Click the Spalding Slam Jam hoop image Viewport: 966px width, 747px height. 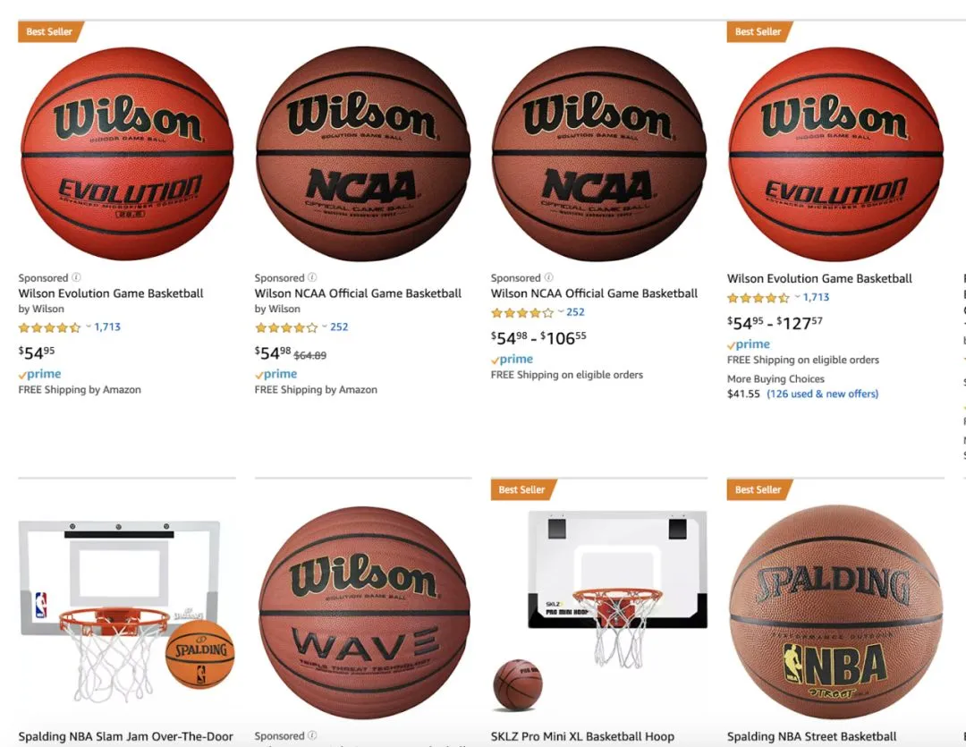(x=126, y=611)
